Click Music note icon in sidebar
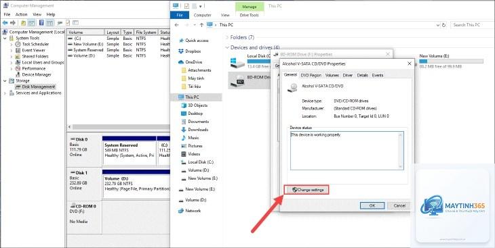This screenshot has height=248, width=495. coord(183,138)
